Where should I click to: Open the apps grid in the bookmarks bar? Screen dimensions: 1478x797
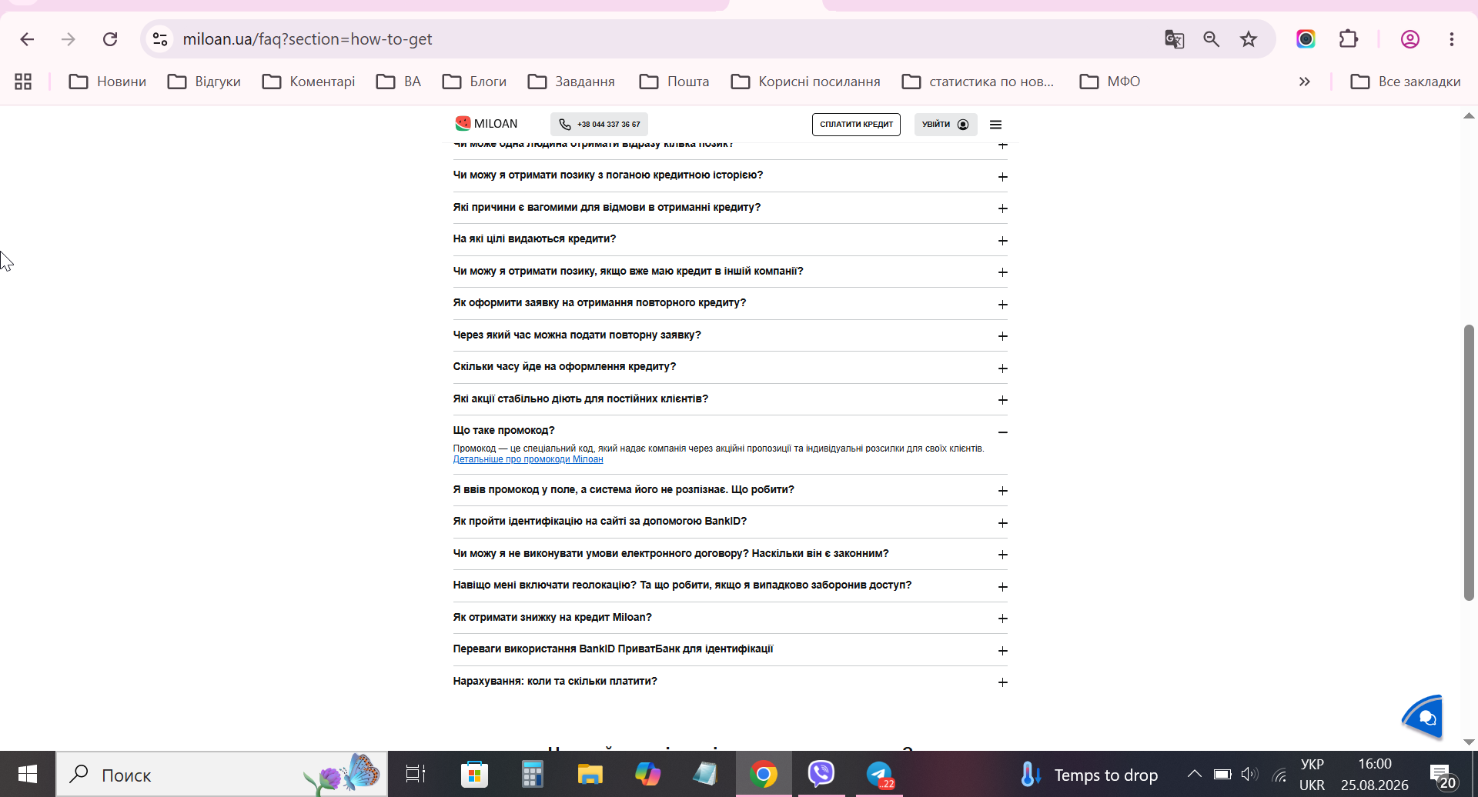click(x=23, y=82)
